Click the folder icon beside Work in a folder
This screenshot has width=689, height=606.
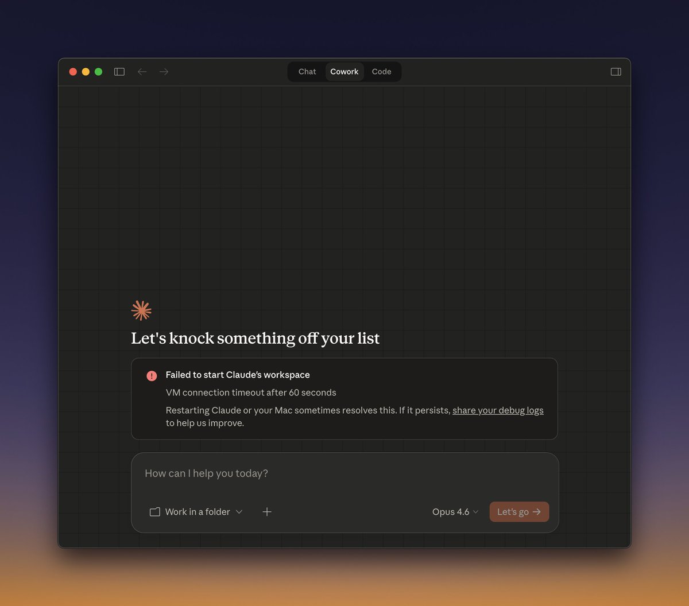point(154,512)
